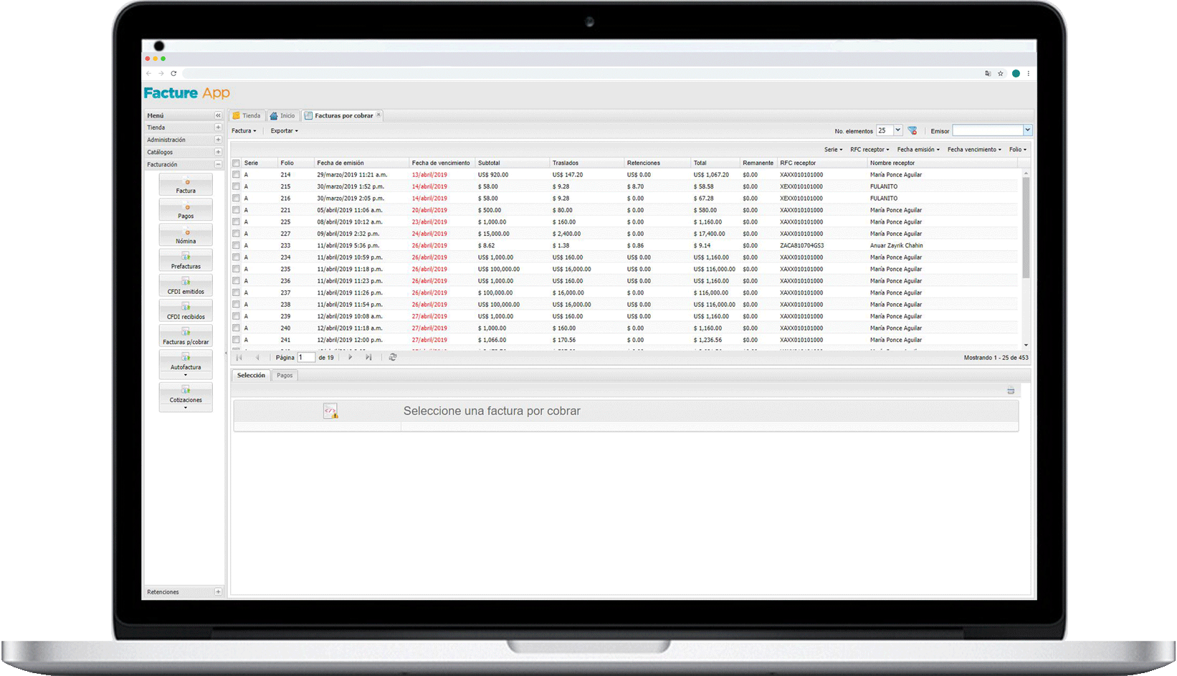Open the Nómina module in sidebar
This screenshot has height=676, width=1177.
(186, 236)
